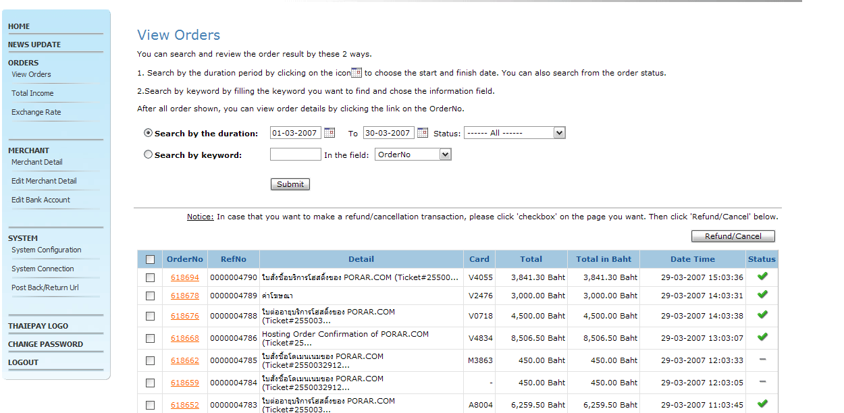This screenshot has width=844, height=413.
Task: Click the Refund/Cancel button
Action: point(733,236)
